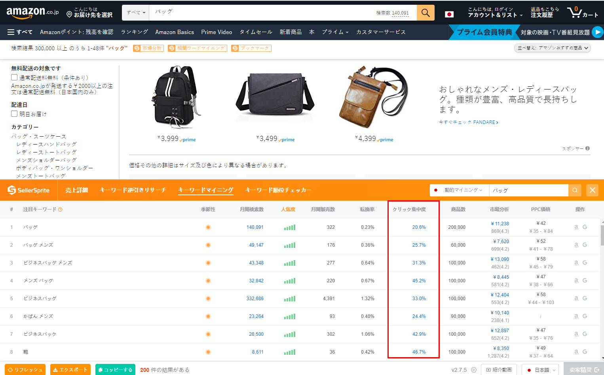
Task: Search Amazon for バッグ row keyword
Action: (x=576, y=227)
